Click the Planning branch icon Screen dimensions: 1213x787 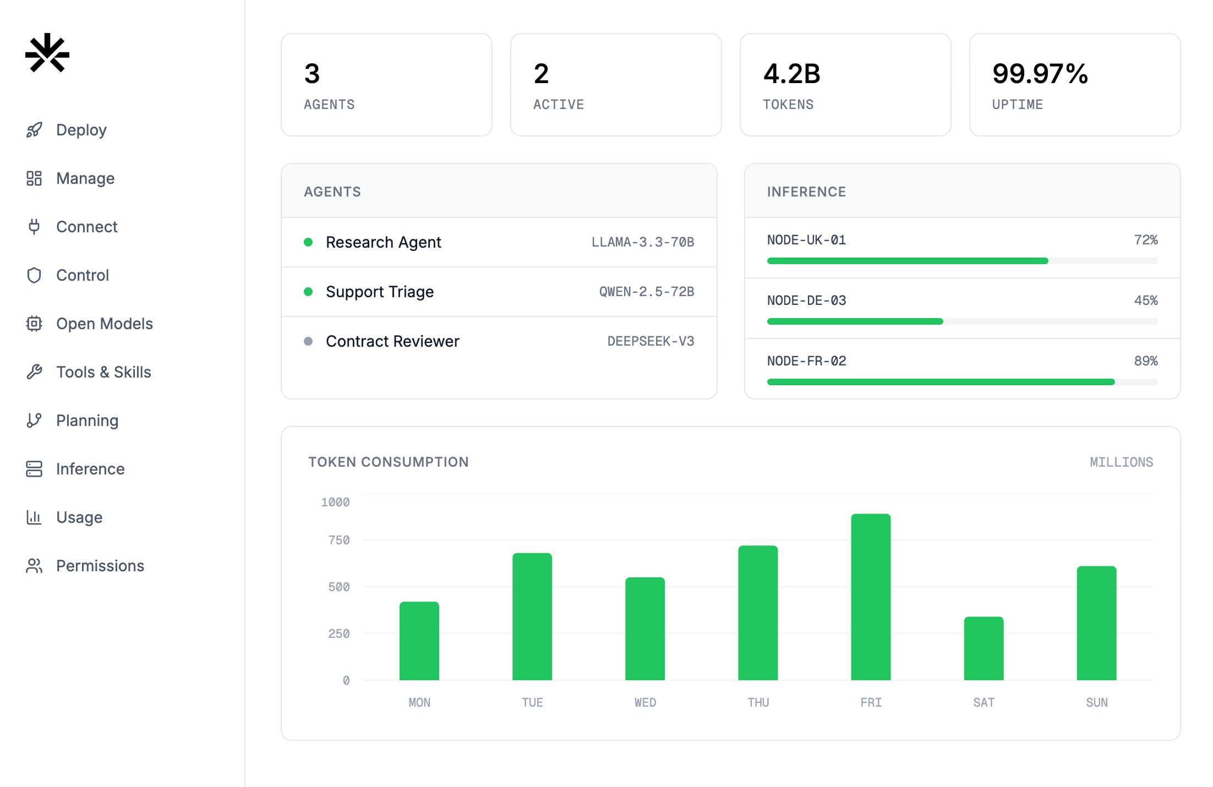click(34, 420)
